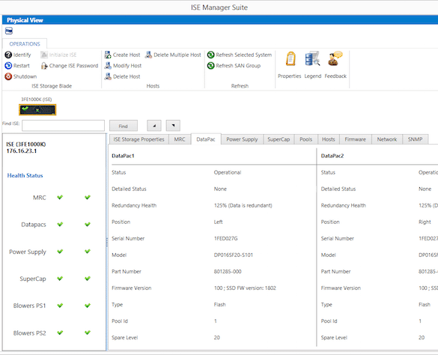Click DataPac1 model DP016SF20-S101
This screenshot has width=438, height=355.
pyautogui.click(x=234, y=255)
